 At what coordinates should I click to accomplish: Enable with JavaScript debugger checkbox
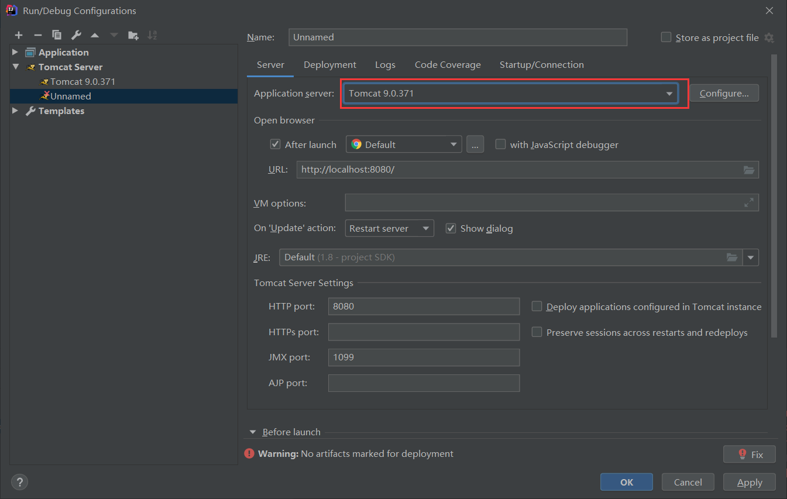coord(500,144)
